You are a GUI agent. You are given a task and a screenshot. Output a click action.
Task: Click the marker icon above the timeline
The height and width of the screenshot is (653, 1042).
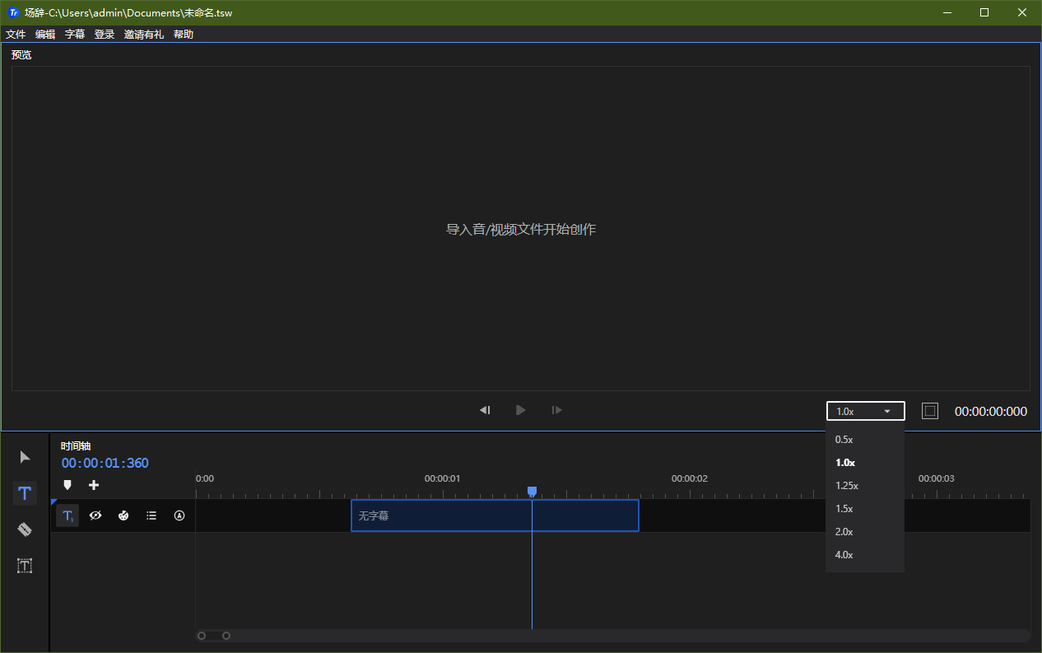click(67, 485)
